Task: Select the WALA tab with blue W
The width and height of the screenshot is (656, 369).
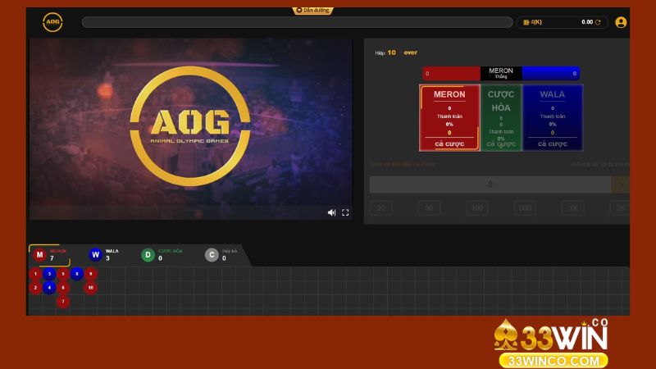Action: [105, 255]
